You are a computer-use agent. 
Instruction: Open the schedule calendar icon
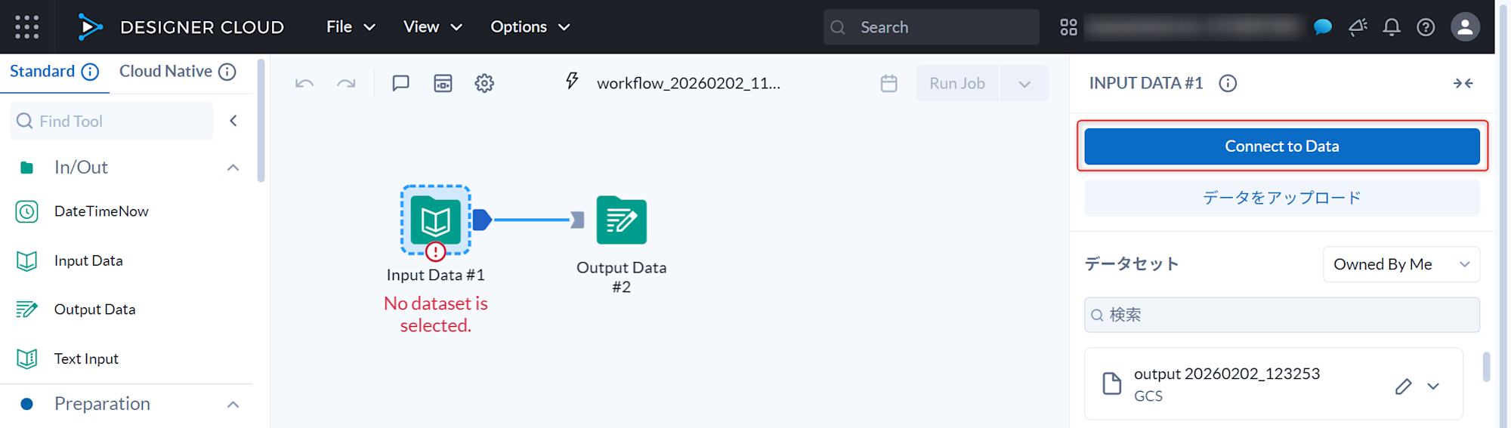889,83
